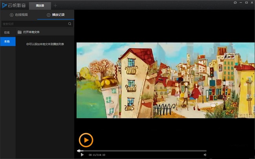Click the video progress slider handle

(79, 151)
